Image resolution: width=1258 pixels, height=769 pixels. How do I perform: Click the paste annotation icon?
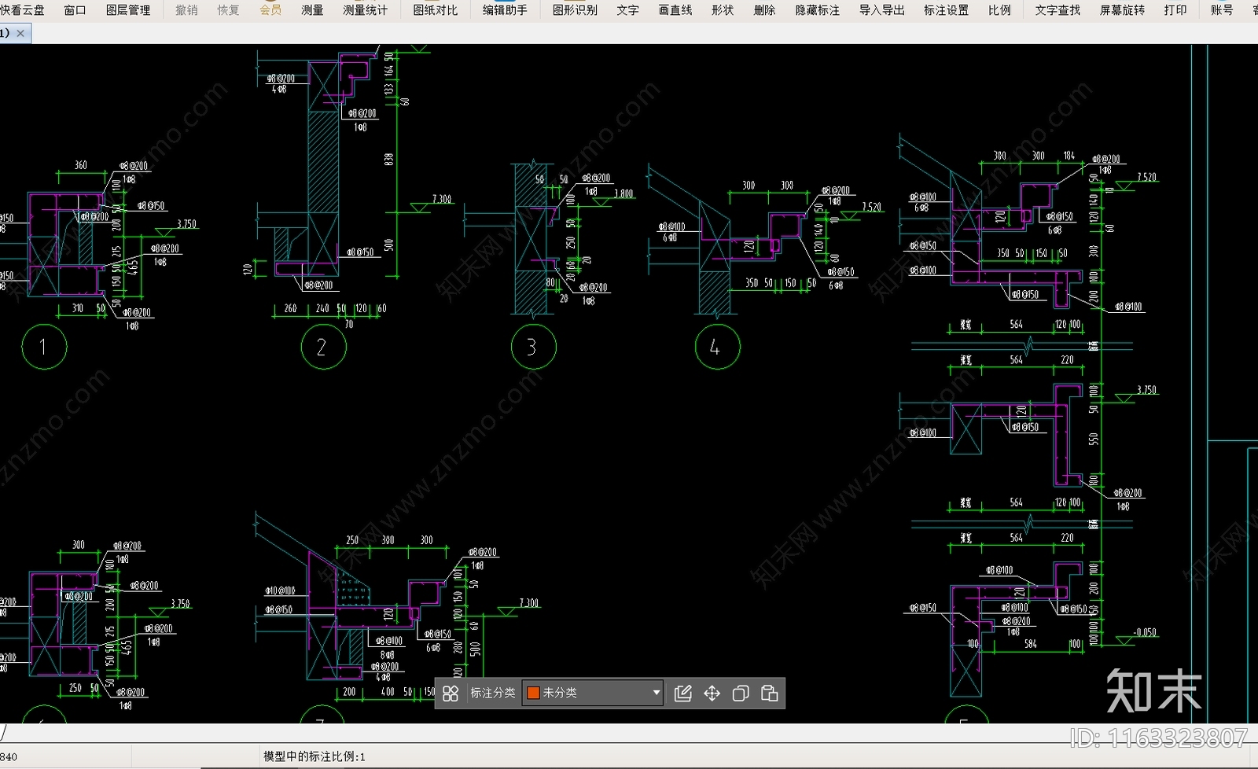tap(770, 694)
